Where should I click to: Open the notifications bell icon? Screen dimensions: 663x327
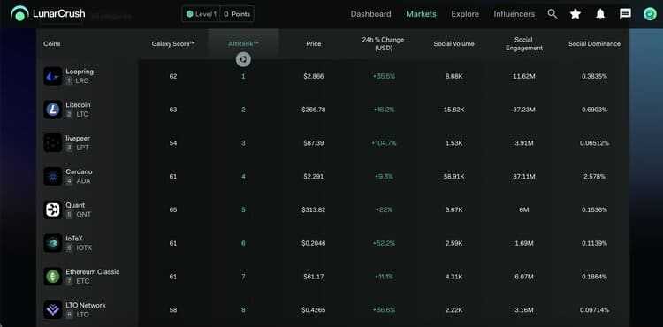tap(600, 14)
